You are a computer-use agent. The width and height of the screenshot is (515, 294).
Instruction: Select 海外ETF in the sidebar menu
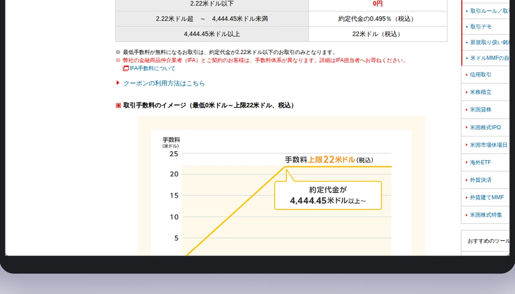(480, 162)
